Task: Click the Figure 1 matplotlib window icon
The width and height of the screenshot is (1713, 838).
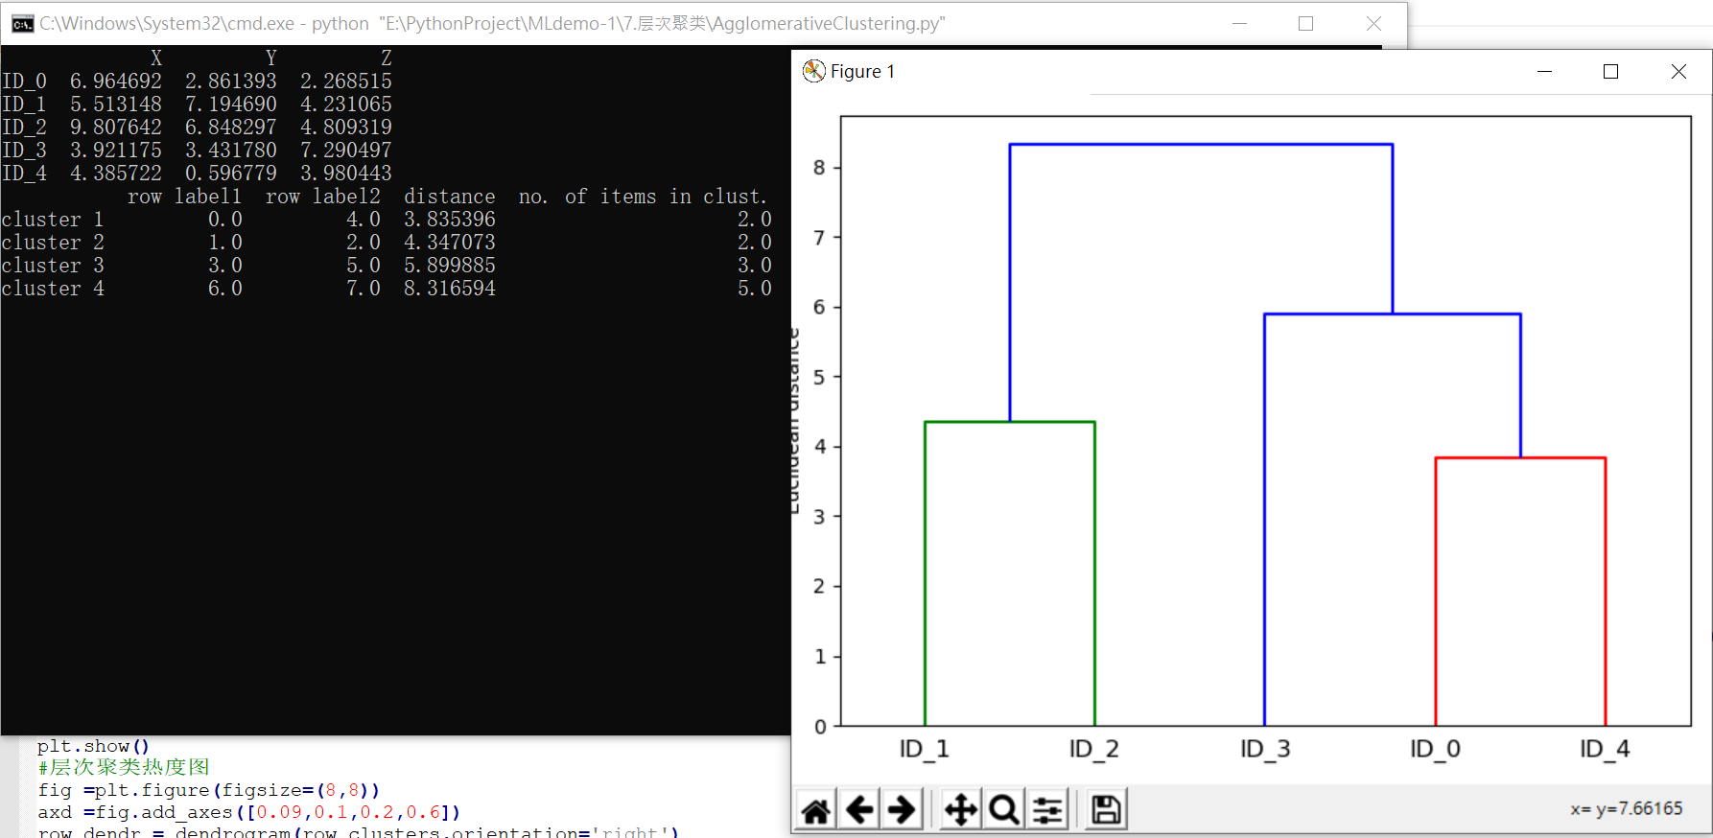Action: pos(814,71)
